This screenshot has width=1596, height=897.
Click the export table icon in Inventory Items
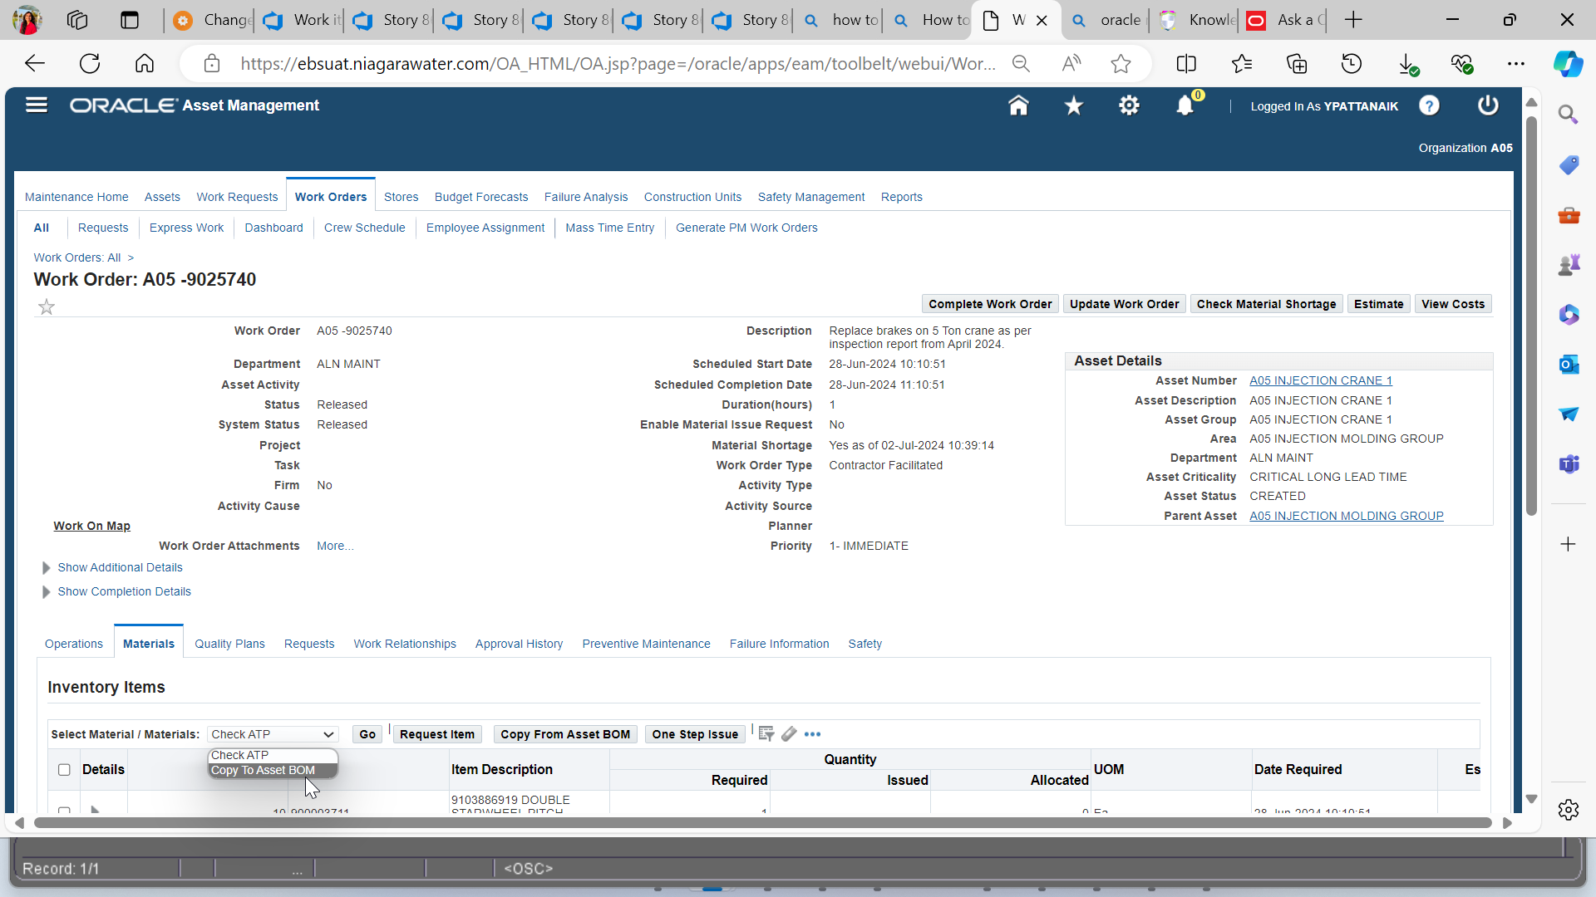pyautogui.click(x=766, y=734)
